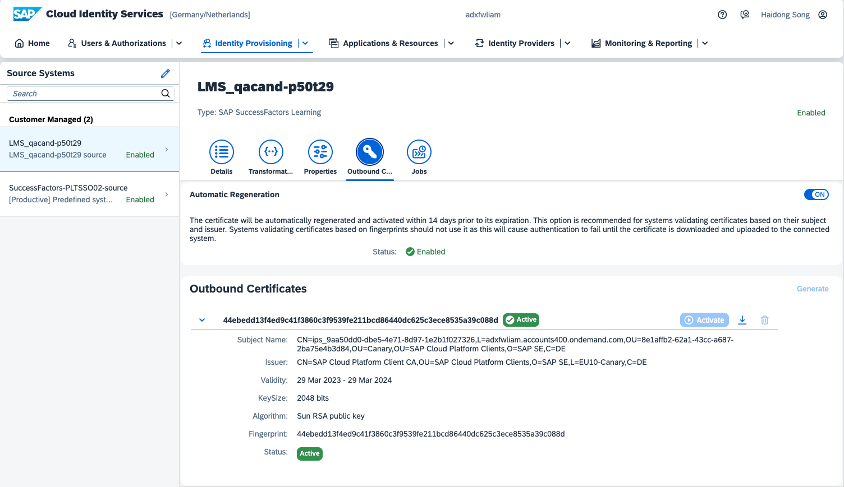Expand the Identity Provisioning dropdown arrow

[x=305, y=43]
